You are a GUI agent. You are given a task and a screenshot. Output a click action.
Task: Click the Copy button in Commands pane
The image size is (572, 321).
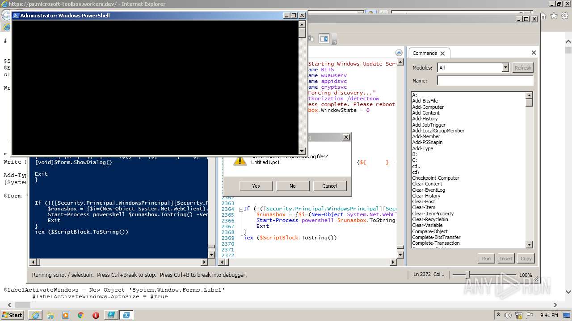click(x=526, y=259)
